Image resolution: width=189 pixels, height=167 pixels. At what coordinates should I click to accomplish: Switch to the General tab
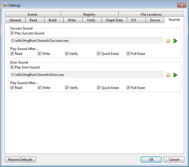tap(15, 20)
